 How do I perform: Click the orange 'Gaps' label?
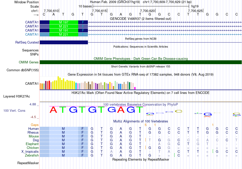click(x=35, y=125)
